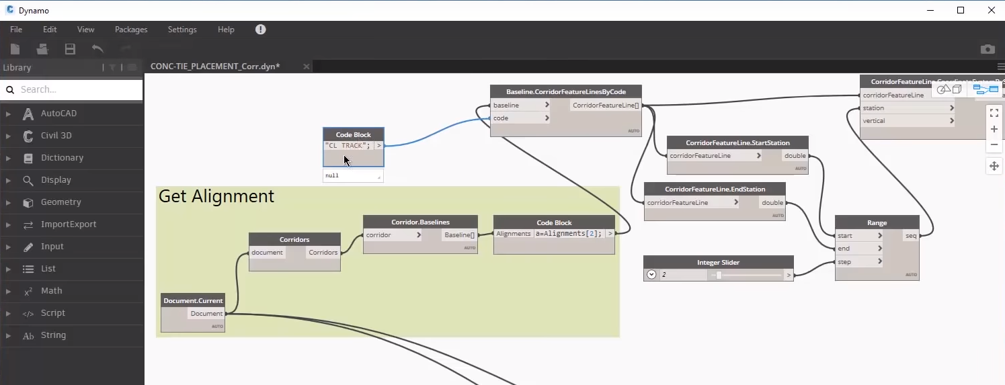This screenshot has width=1005, height=385.
Task: Open the notification exclamation icon
Action: [x=261, y=30]
